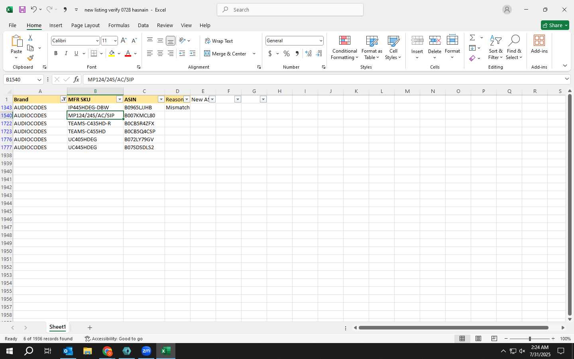
Task: Click the Delete cells icon
Action: click(x=434, y=41)
